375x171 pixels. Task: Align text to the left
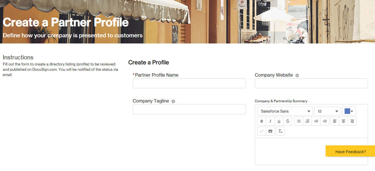(x=335, y=121)
